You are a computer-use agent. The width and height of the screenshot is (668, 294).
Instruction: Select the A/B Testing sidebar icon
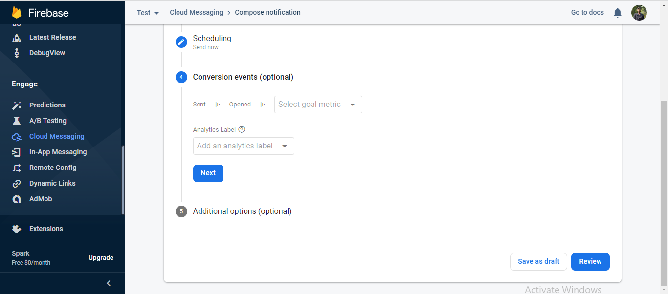pos(17,121)
